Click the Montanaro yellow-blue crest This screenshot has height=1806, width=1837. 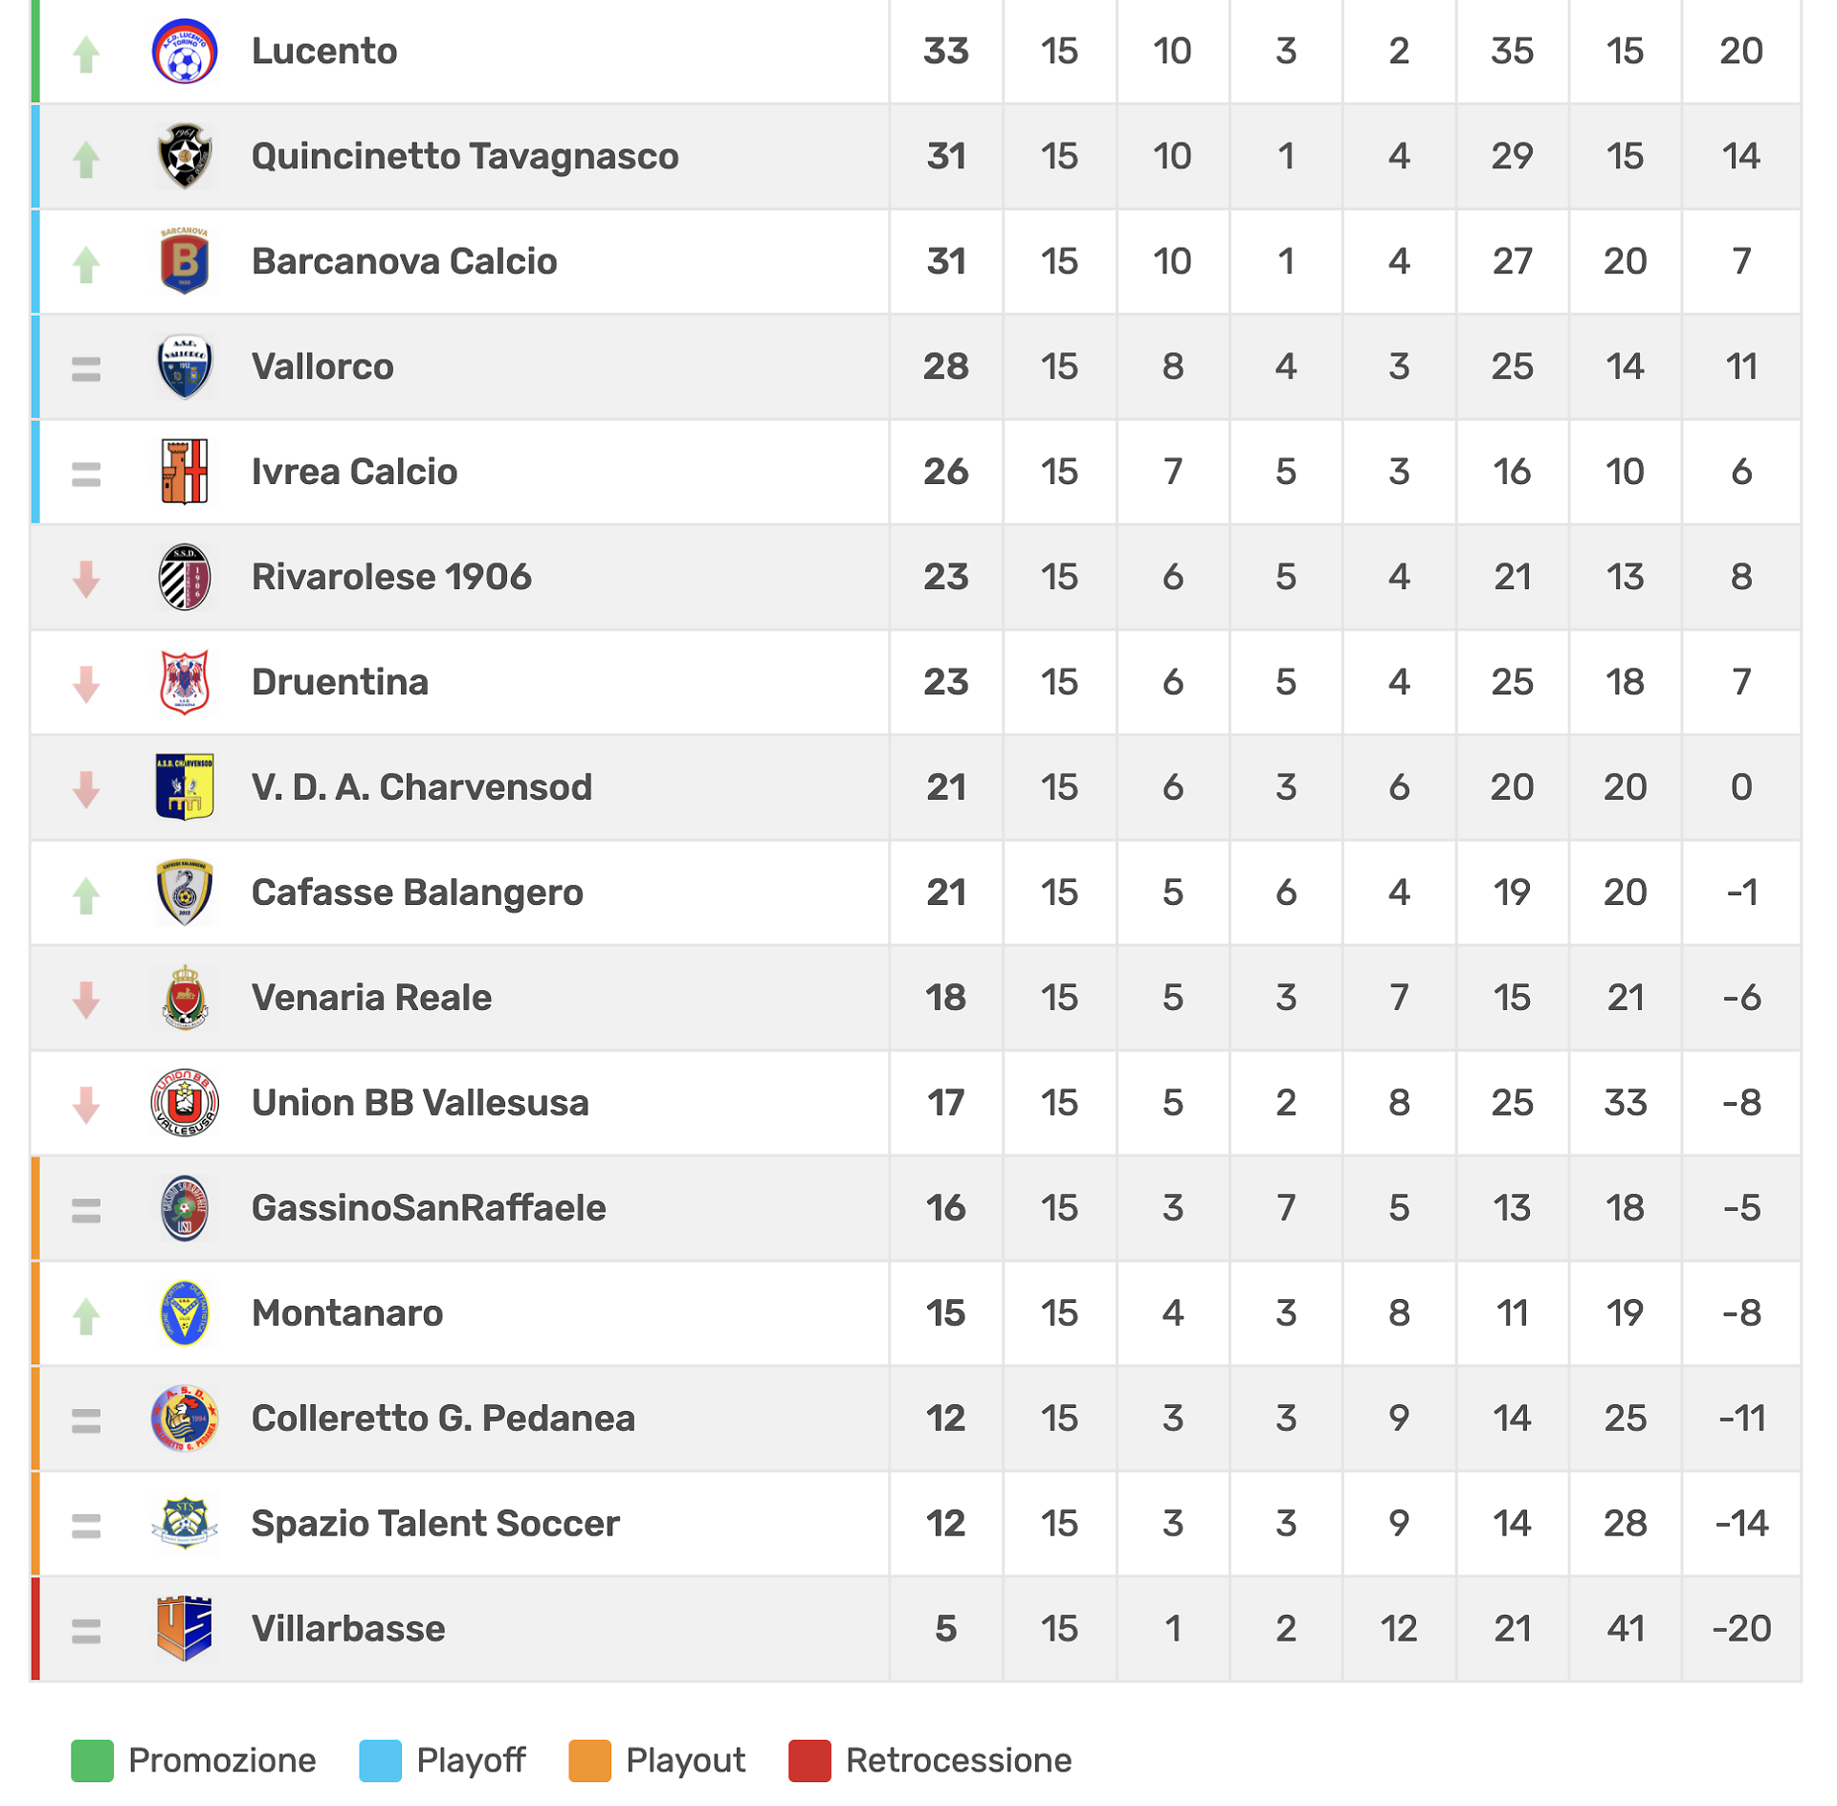click(185, 1313)
